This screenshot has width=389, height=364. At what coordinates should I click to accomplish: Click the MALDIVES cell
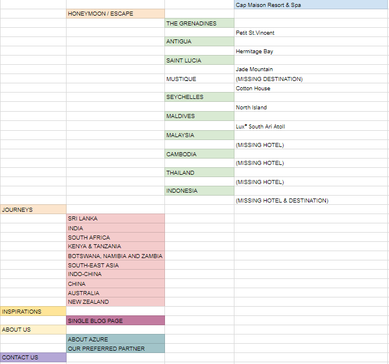[x=199, y=116]
